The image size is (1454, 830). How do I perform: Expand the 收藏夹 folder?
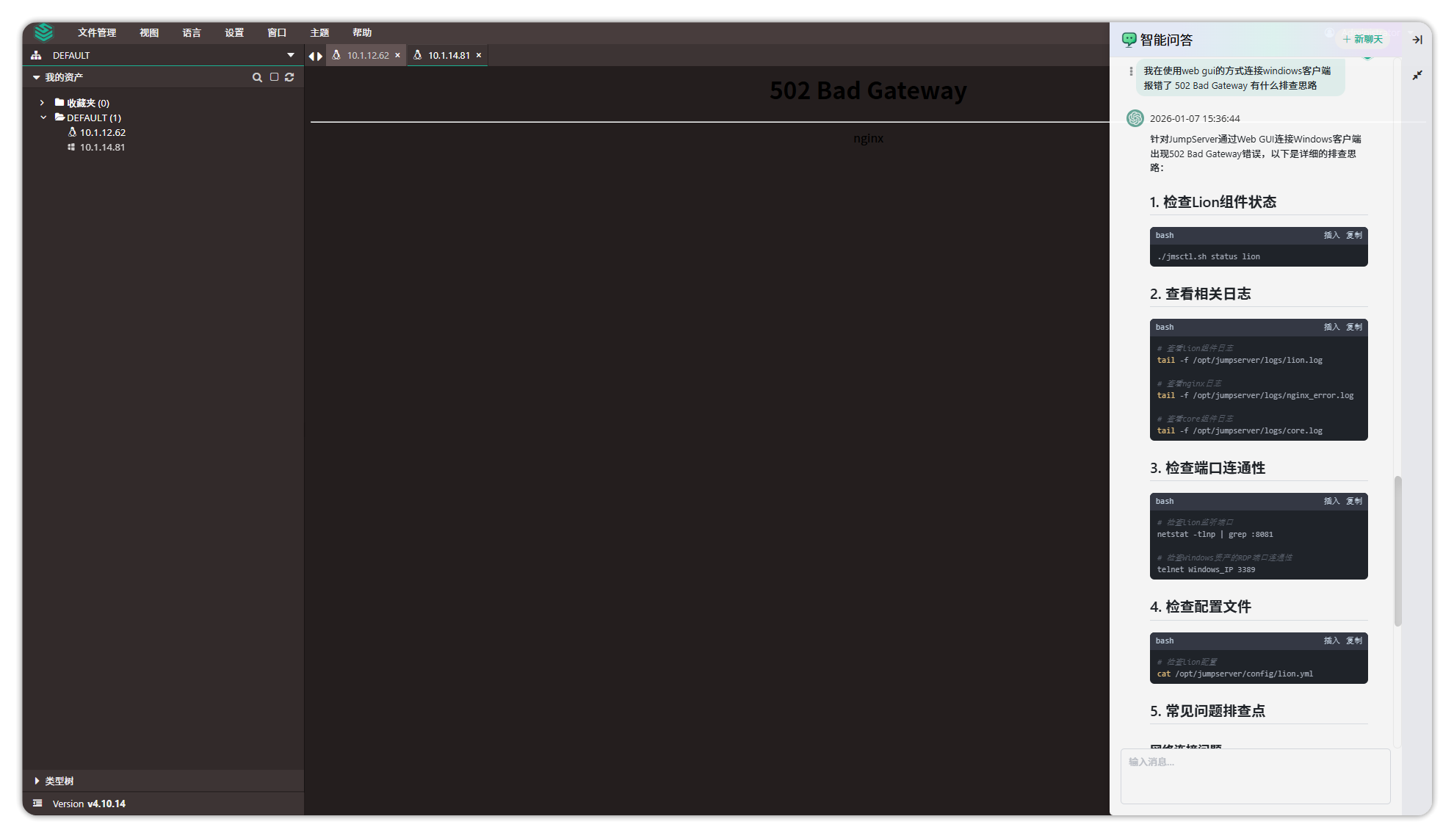tap(42, 103)
